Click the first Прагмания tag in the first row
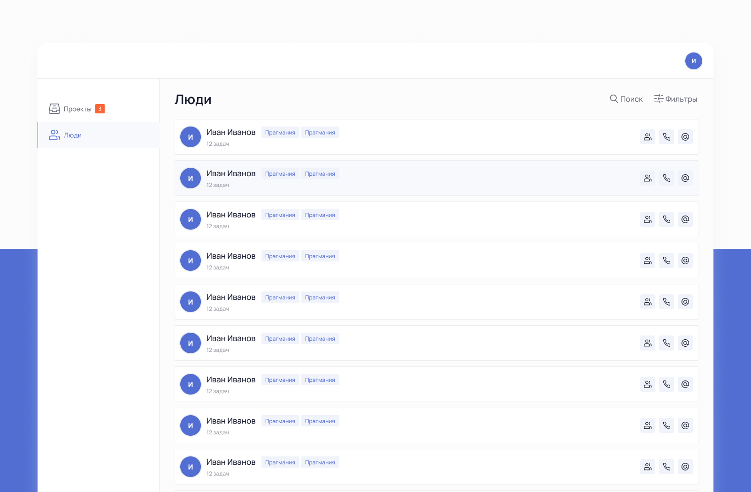The image size is (751, 492). (x=280, y=133)
